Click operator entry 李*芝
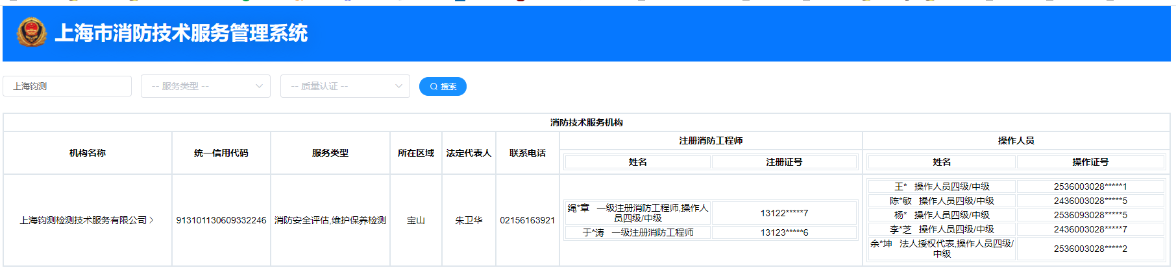The width and height of the screenshot is (1176, 270). click(942, 229)
